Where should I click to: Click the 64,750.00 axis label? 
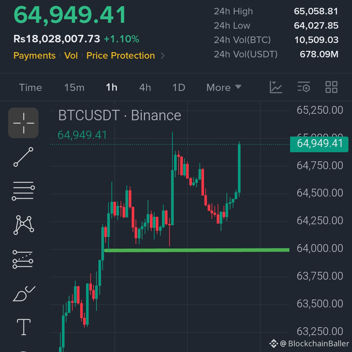click(320, 166)
